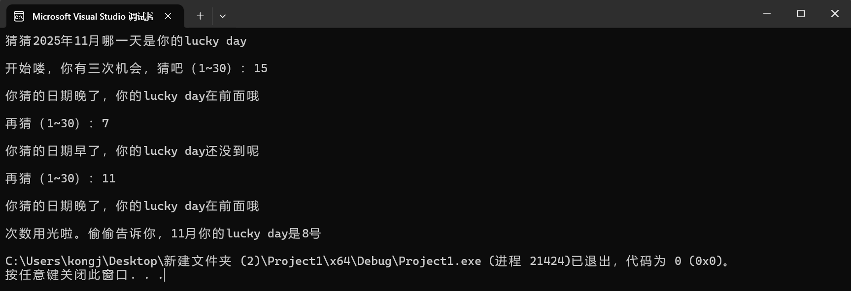Open a new terminal tab with plus
Screen dimensions: 851x291
pos(200,16)
